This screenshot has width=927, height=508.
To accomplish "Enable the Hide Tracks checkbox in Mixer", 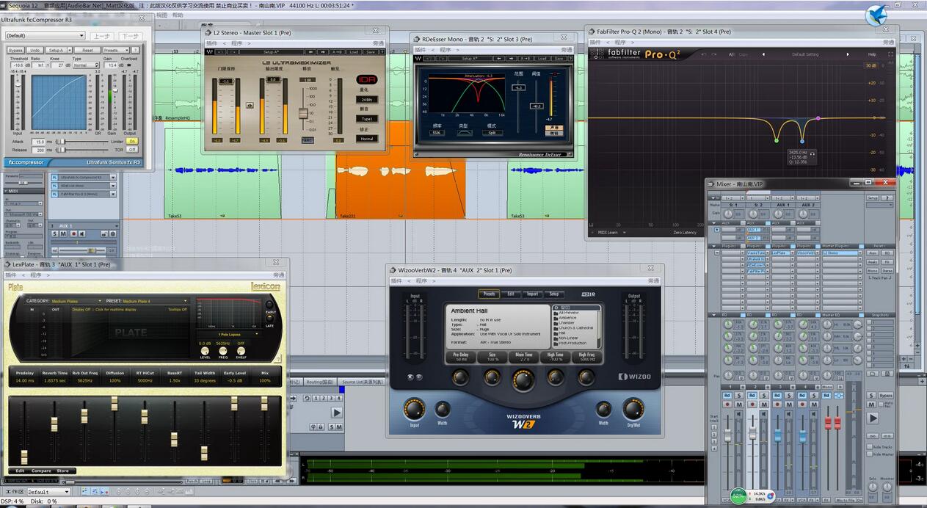I will tap(868, 446).
